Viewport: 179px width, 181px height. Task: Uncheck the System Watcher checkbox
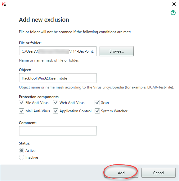point(97,111)
